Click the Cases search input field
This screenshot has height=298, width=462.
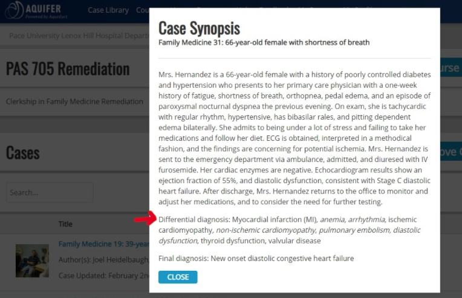(x=50, y=193)
